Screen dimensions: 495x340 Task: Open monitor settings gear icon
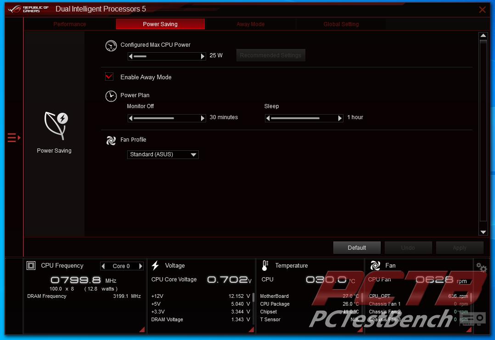(481, 268)
